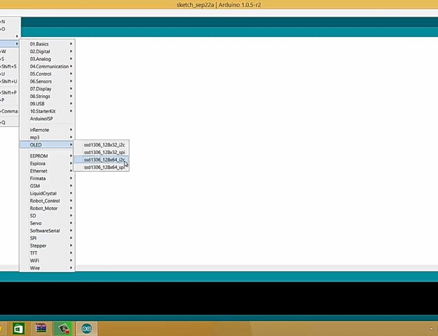Open the irRemote library examples
Image resolution: width=438 pixels, height=336 pixels.
(47, 130)
